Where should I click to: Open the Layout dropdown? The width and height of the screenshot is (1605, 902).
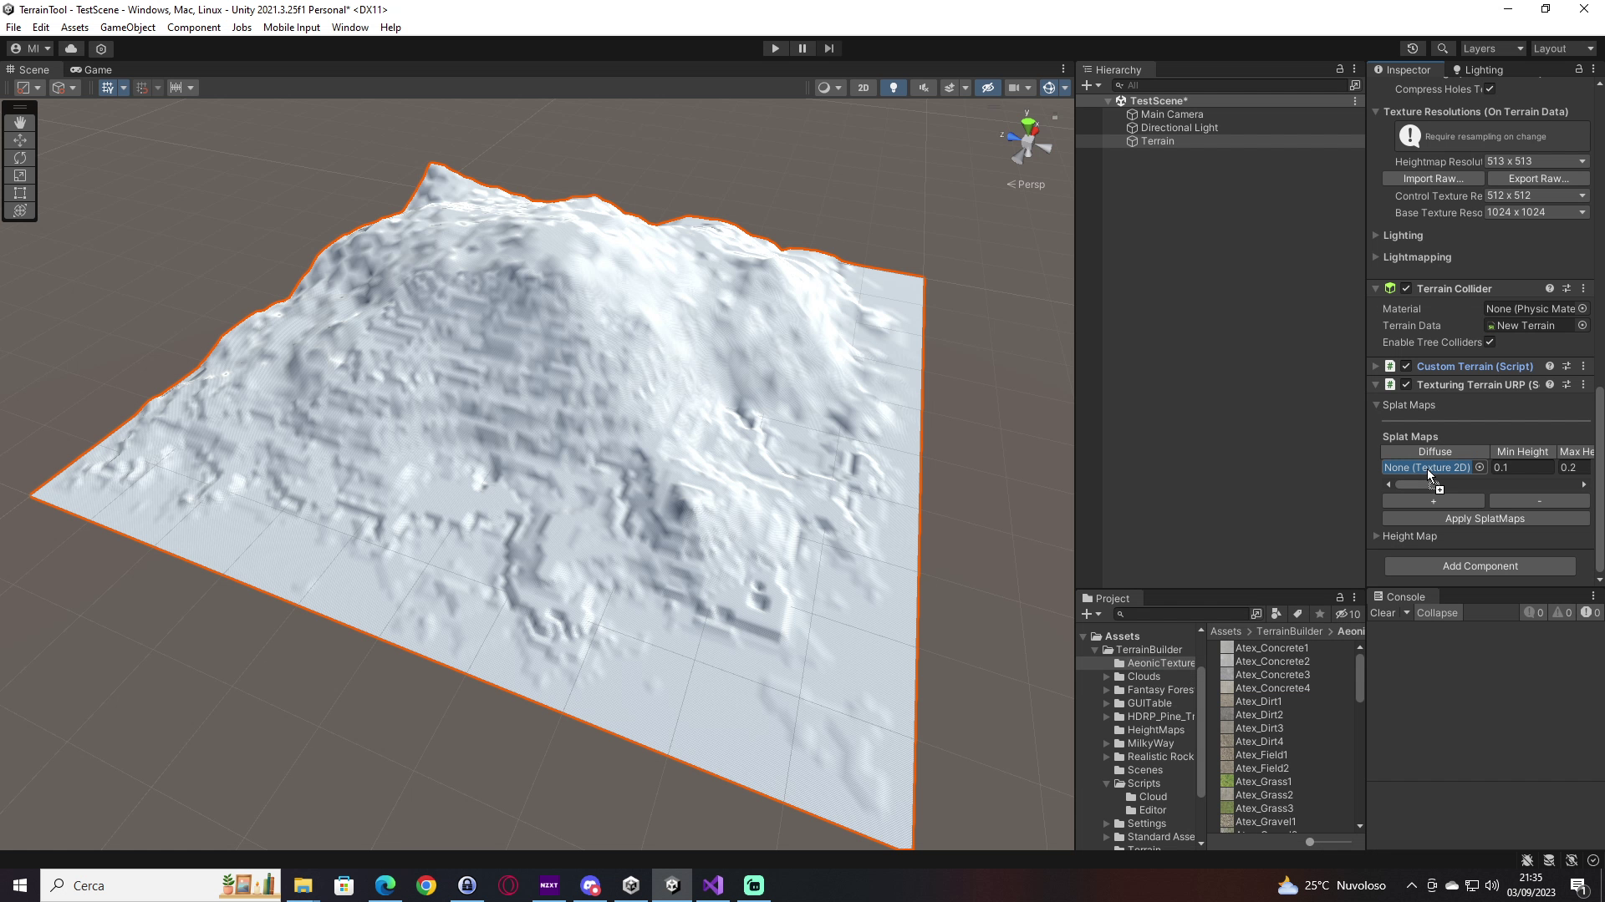click(x=1563, y=48)
